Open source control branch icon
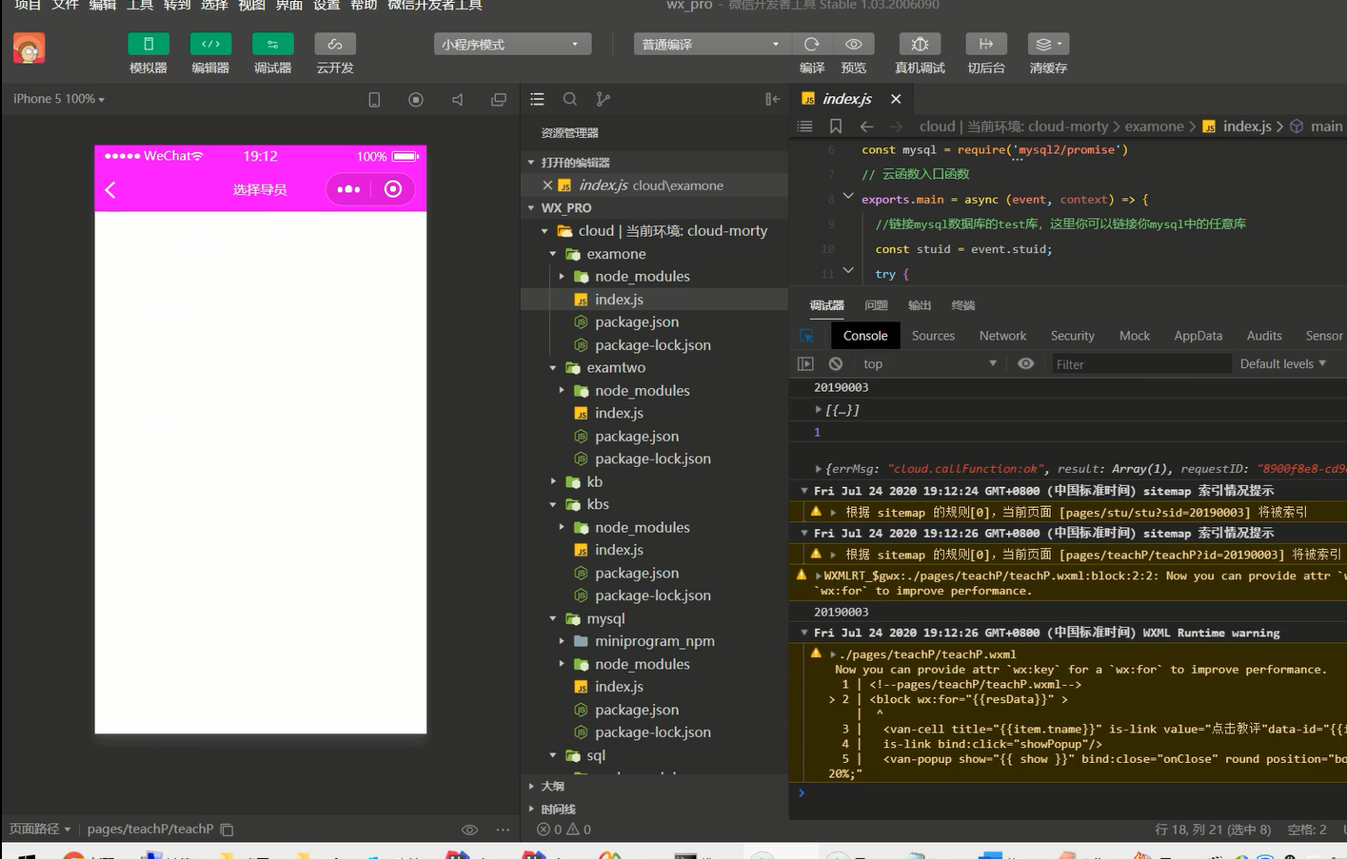Image resolution: width=1347 pixels, height=859 pixels. pos(603,99)
